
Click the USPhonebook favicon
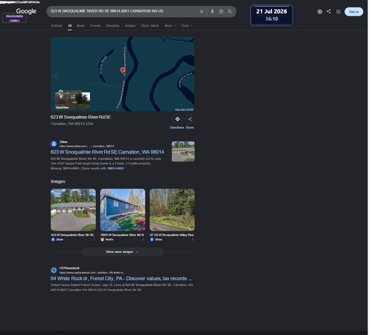(x=54, y=270)
